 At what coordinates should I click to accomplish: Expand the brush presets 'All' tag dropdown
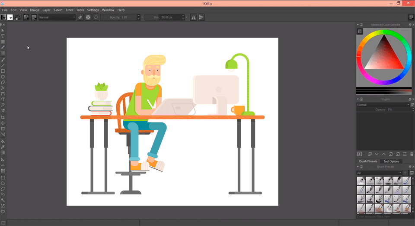pyautogui.click(x=379, y=173)
